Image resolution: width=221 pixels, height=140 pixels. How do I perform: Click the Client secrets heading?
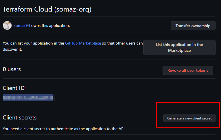pyautogui.click(x=20, y=118)
